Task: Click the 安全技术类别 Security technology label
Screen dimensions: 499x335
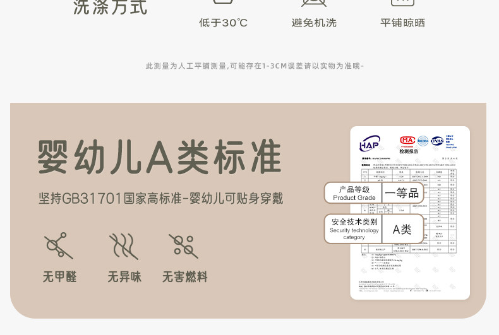Action: (354, 229)
